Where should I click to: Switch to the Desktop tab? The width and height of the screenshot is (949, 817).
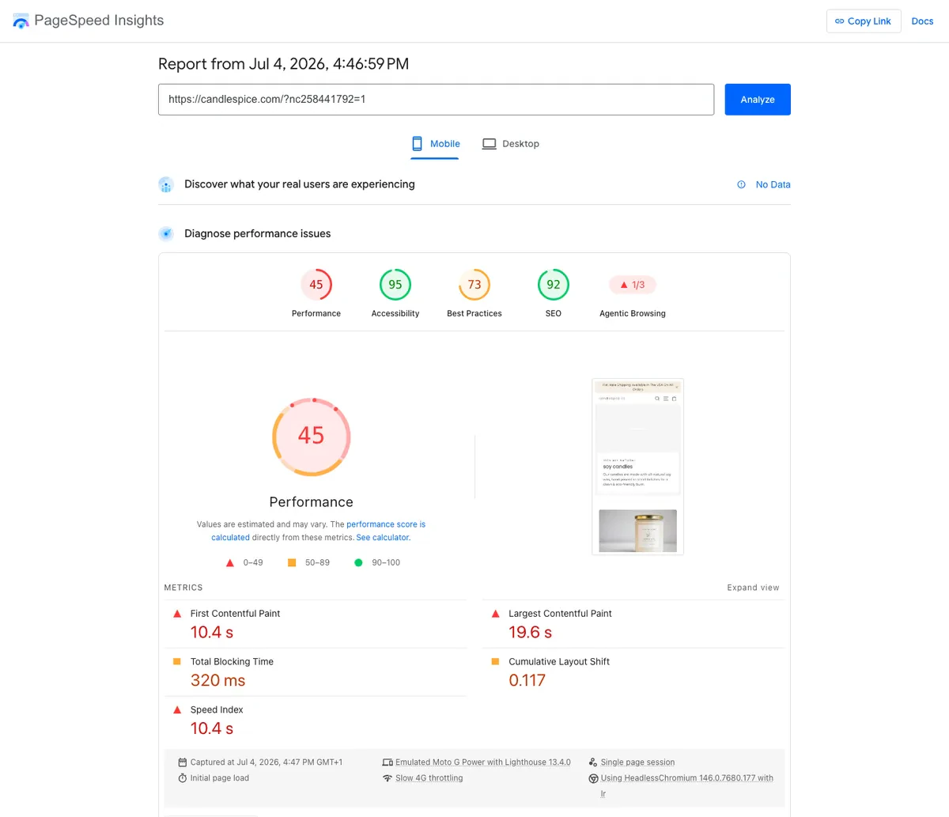pyautogui.click(x=511, y=144)
